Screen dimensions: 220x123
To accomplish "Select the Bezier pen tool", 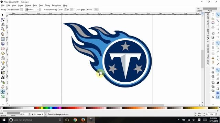I will [3, 68].
